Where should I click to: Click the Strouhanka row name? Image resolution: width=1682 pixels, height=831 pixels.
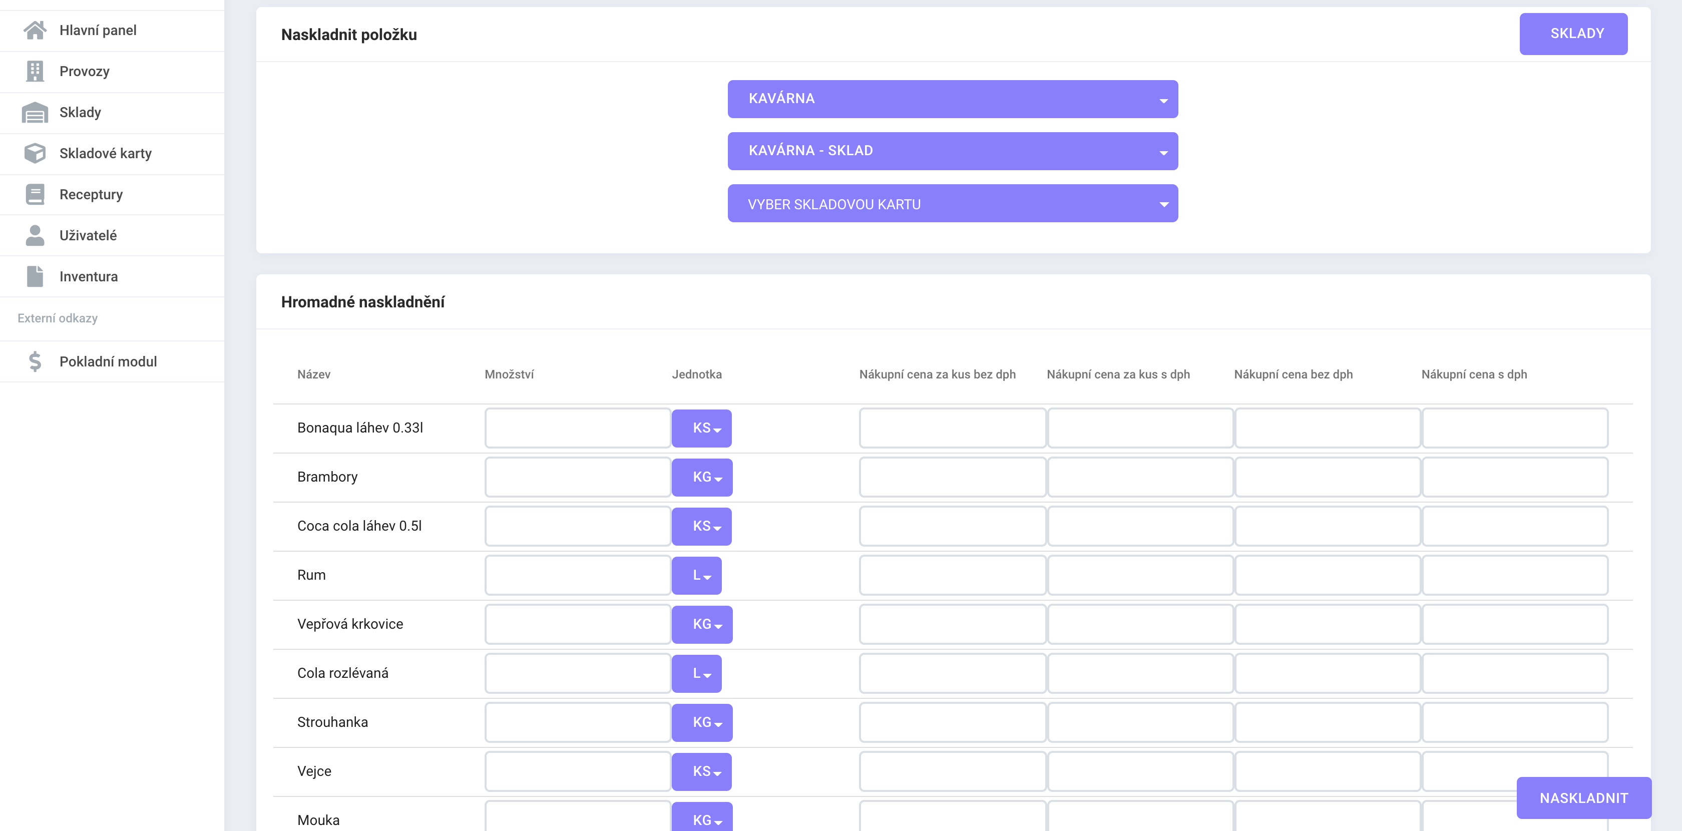click(x=332, y=723)
